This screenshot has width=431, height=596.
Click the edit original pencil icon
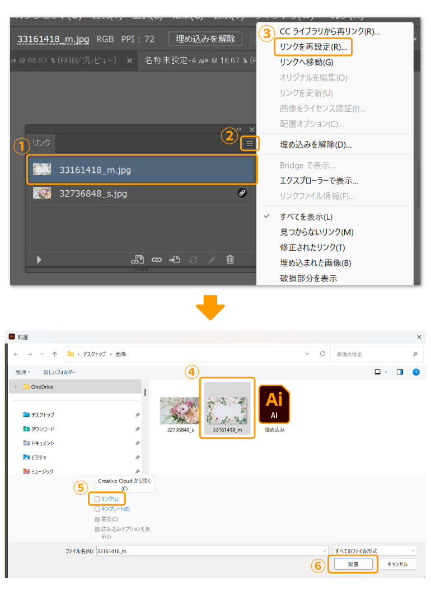[212, 260]
